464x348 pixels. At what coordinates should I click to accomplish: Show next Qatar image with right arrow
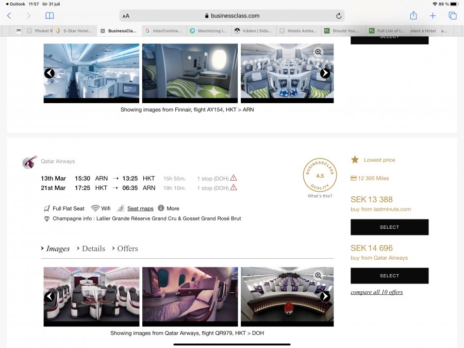point(325,296)
